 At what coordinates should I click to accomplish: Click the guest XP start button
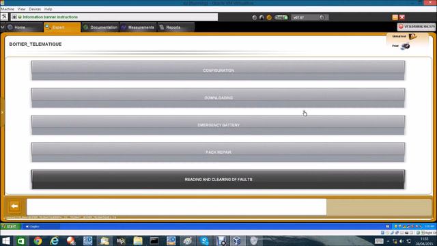[10, 226]
